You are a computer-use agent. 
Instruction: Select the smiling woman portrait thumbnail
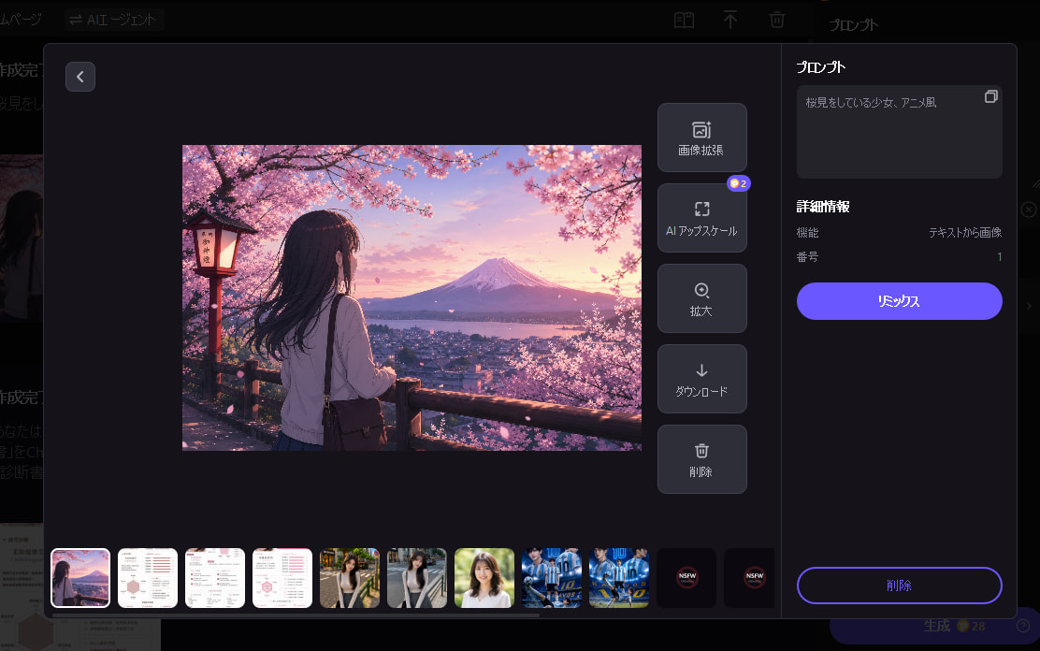tap(484, 578)
